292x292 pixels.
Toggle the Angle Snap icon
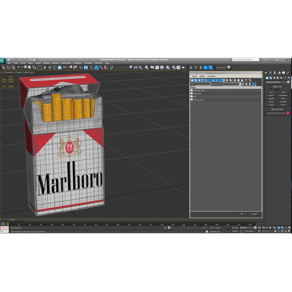coord(96,67)
